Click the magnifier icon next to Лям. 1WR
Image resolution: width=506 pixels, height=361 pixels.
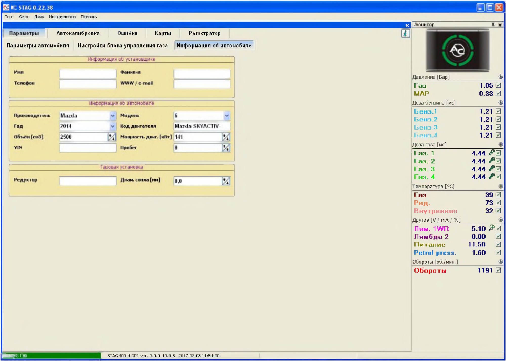pyautogui.click(x=491, y=228)
